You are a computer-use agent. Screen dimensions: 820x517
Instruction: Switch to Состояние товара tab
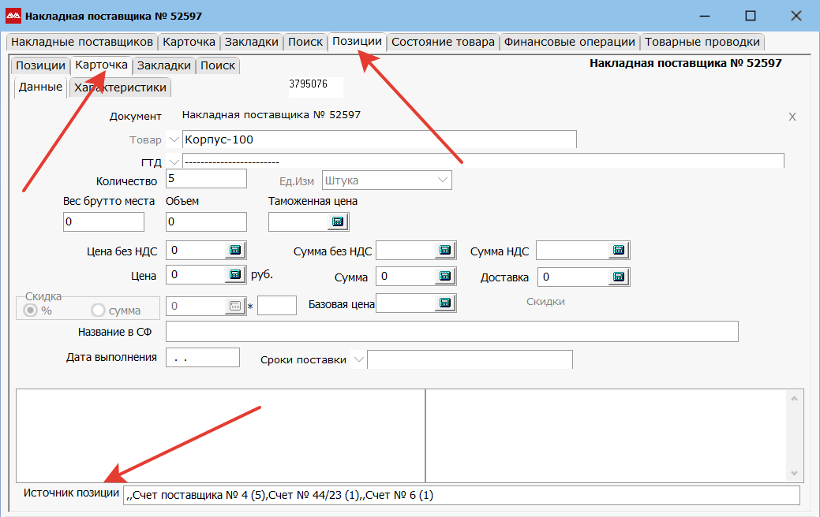pyautogui.click(x=444, y=42)
